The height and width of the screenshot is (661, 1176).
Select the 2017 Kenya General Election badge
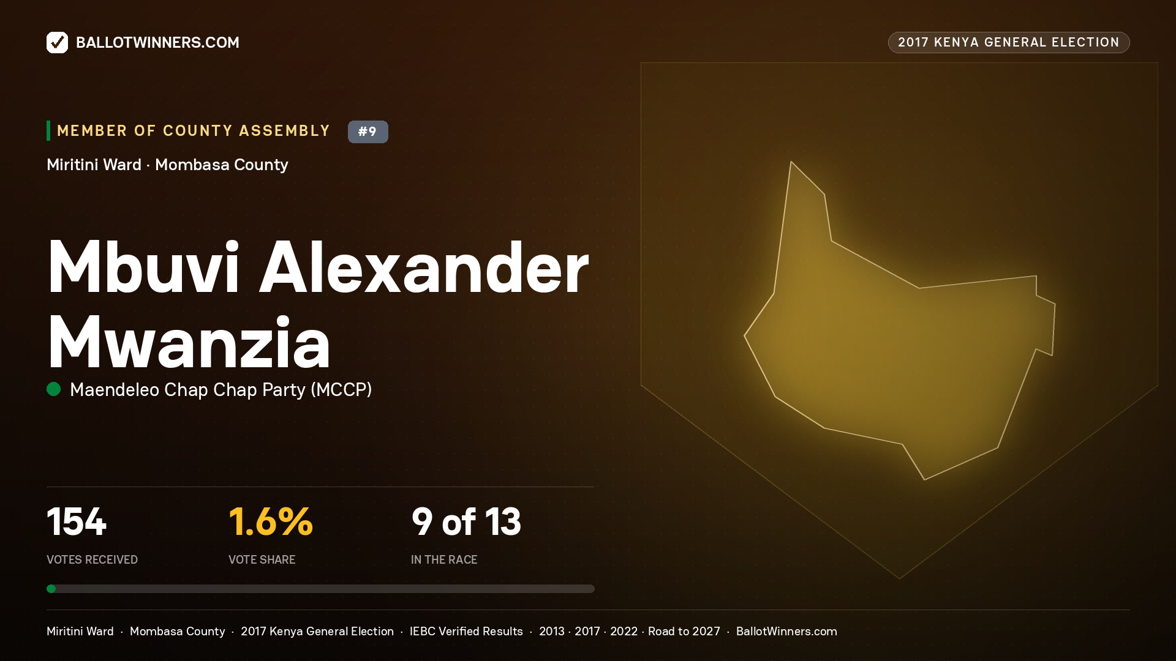click(1009, 42)
